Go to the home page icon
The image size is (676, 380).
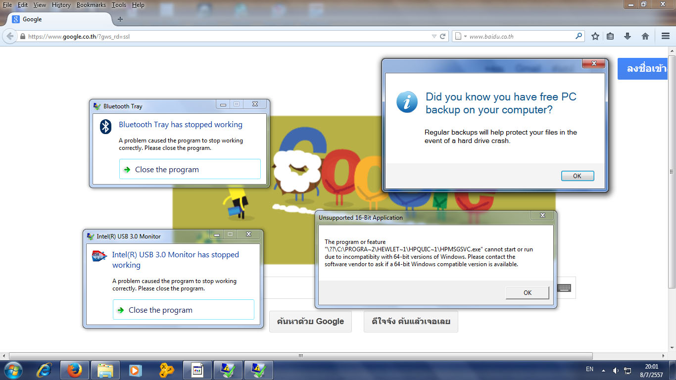click(645, 36)
